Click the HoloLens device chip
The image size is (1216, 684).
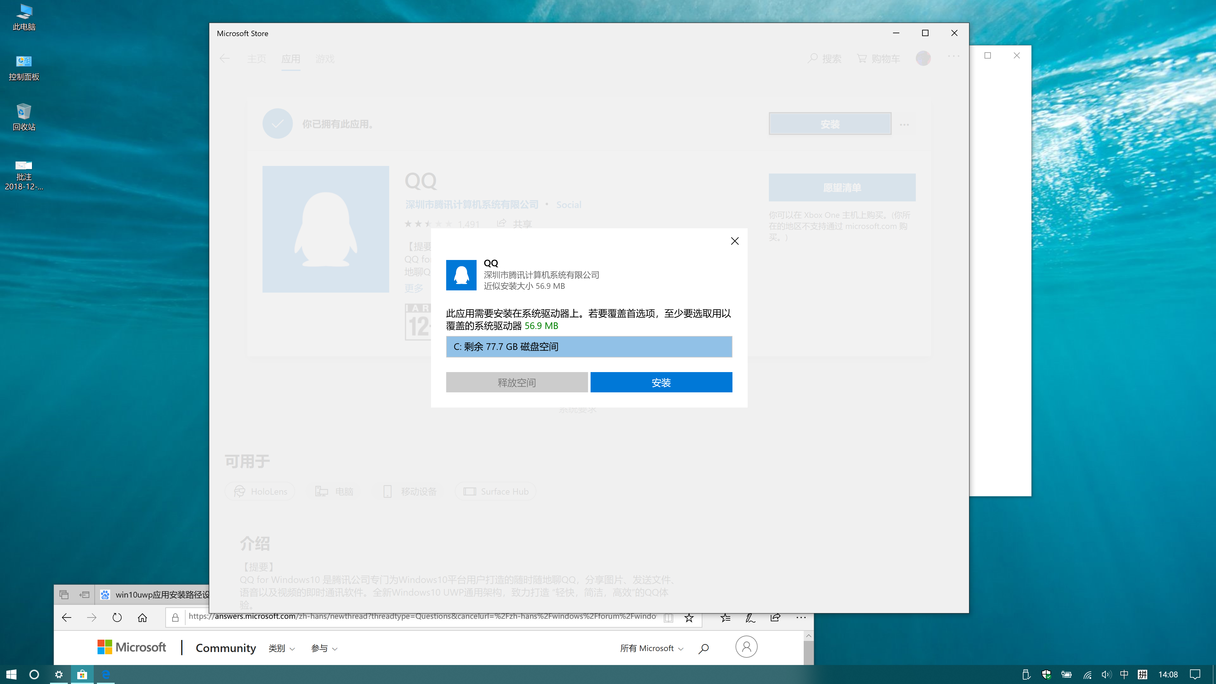(x=260, y=491)
